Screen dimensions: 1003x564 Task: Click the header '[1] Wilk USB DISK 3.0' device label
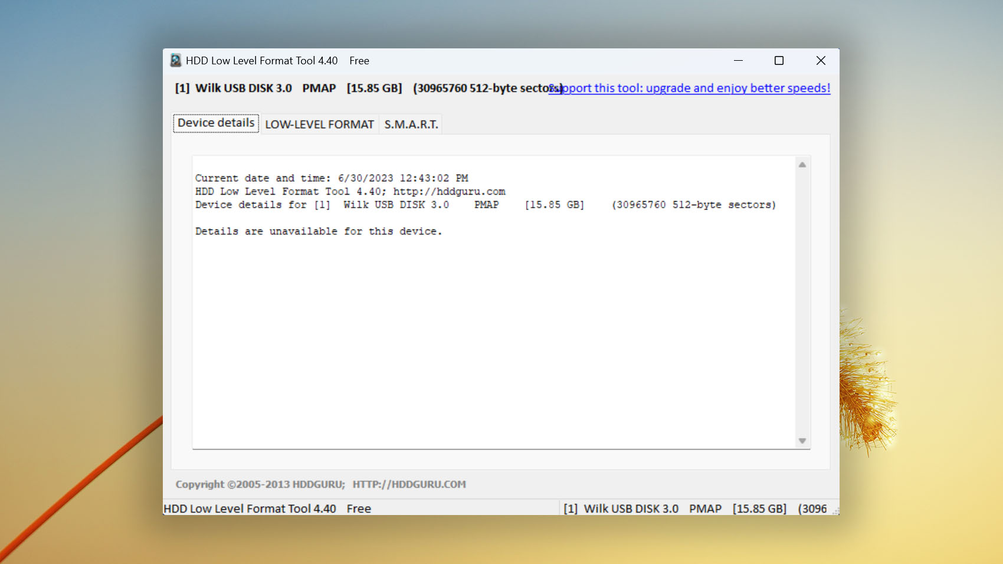point(234,88)
